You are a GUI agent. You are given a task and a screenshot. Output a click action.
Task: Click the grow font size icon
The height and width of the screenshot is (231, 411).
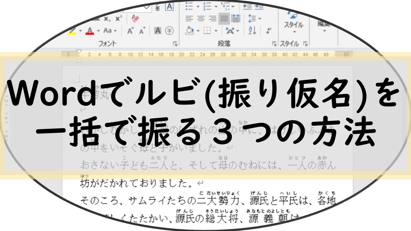click(x=130, y=31)
